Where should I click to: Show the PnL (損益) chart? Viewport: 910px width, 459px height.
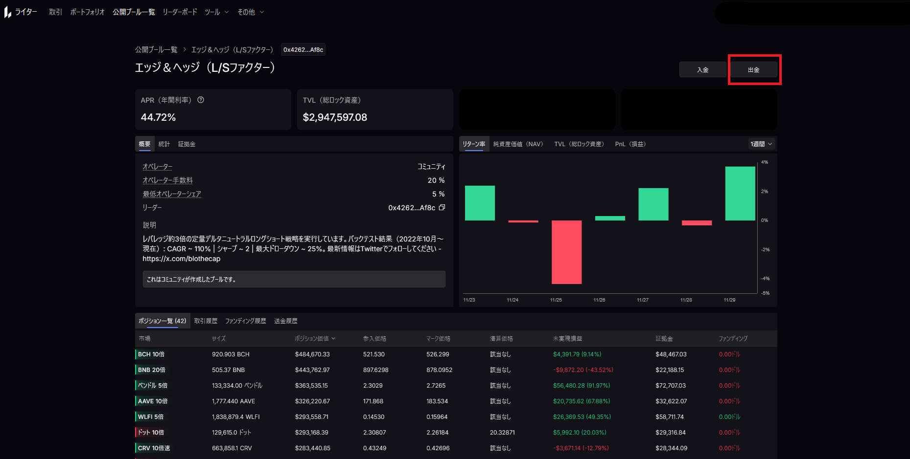630,144
